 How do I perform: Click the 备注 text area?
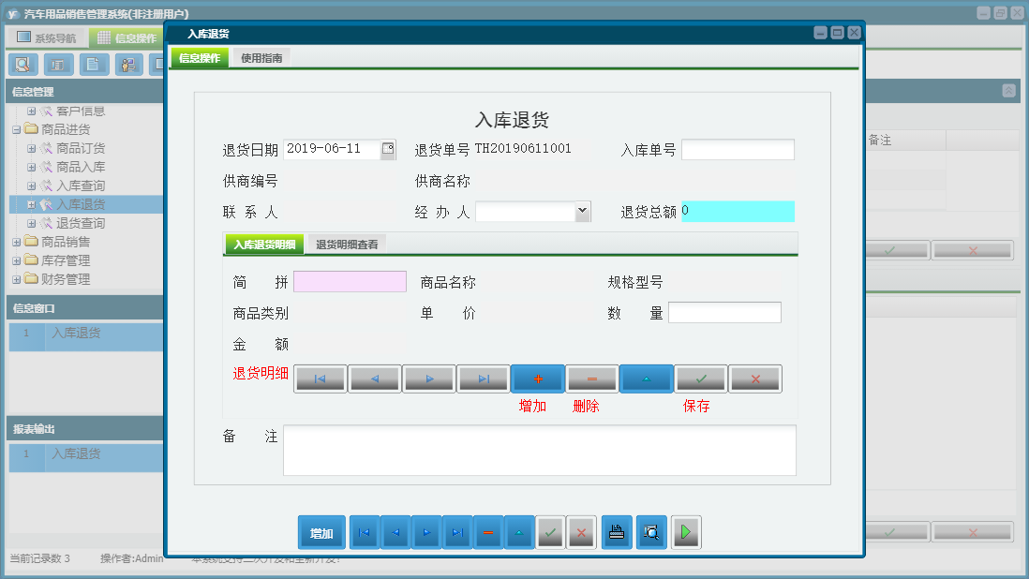click(x=540, y=451)
